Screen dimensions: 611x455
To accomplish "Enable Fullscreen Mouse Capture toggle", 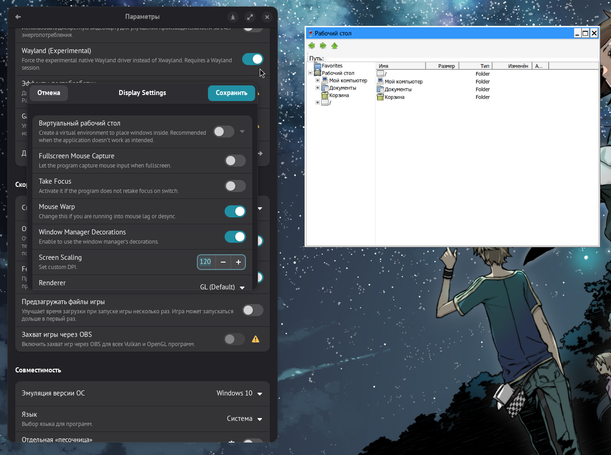I will 235,161.
